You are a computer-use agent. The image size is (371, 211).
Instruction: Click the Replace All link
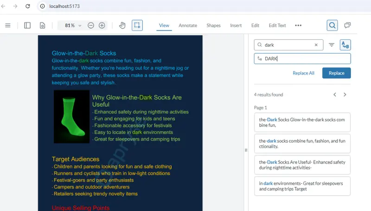pyautogui.click(x=303, y=73)
